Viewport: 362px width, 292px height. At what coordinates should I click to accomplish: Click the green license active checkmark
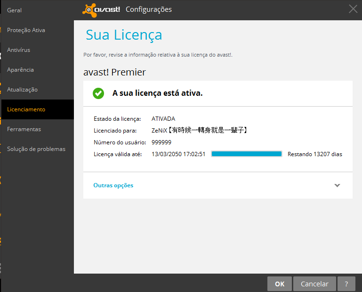98,93
